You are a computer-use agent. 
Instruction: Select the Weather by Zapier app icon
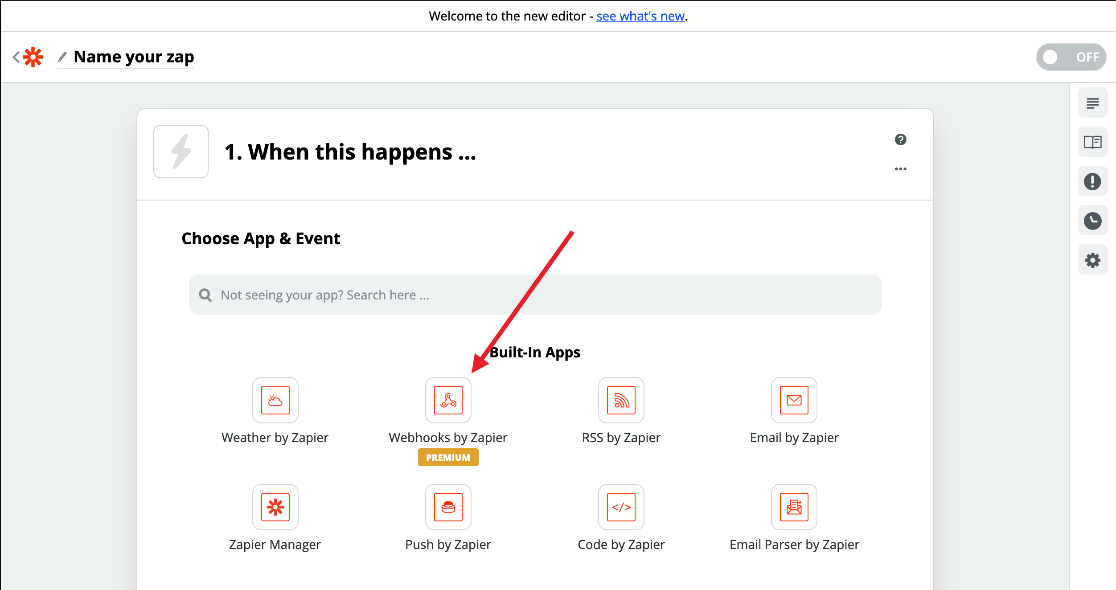(x=275, y=400)
